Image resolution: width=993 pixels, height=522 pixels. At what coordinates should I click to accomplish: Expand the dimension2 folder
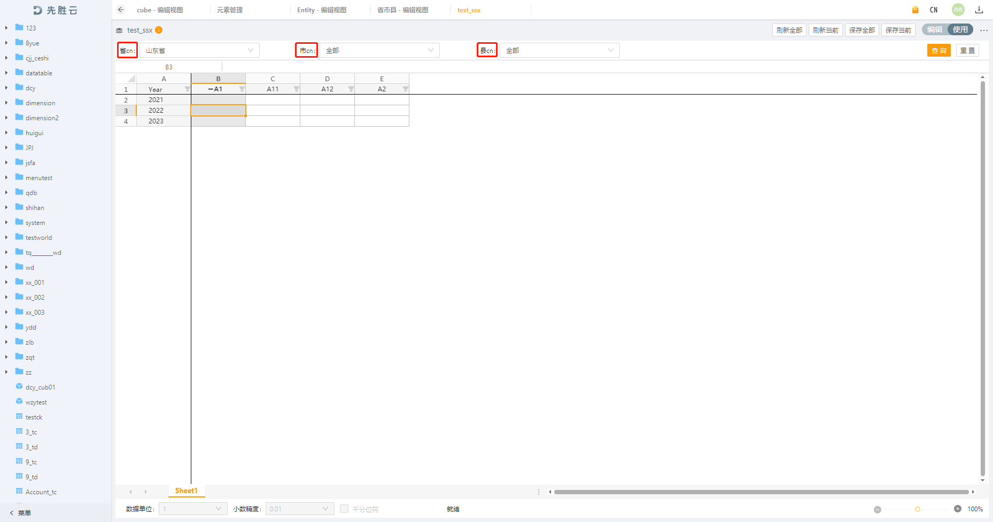pos(6,118)
